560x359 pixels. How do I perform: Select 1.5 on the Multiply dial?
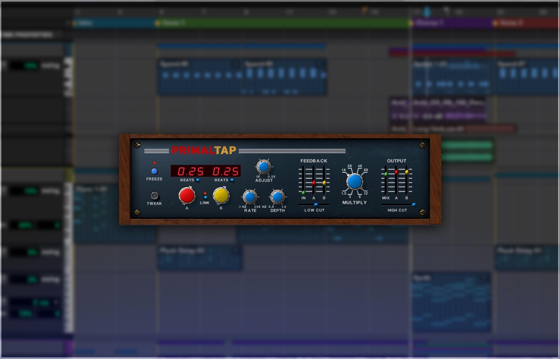(344, 193)
